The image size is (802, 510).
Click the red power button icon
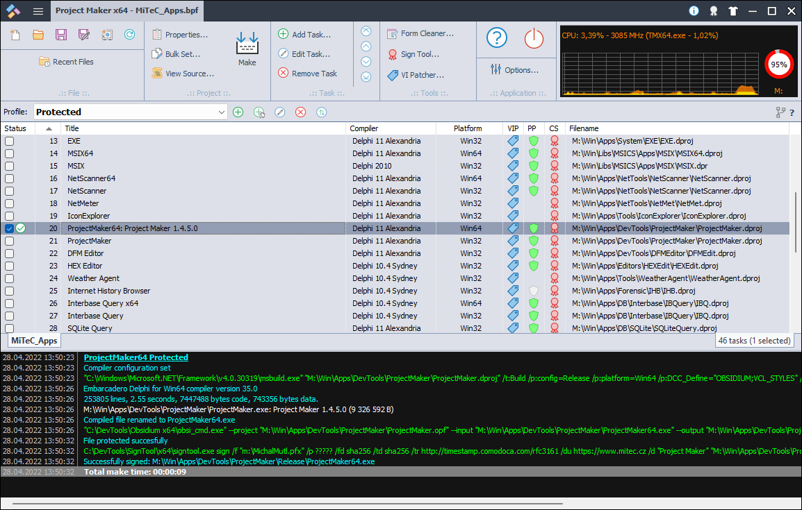point(534,37)
